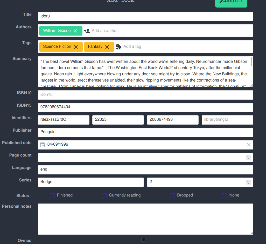Click the add tag icon
The width and height of the screenshot is (266, 244).
tap(118, 47)
